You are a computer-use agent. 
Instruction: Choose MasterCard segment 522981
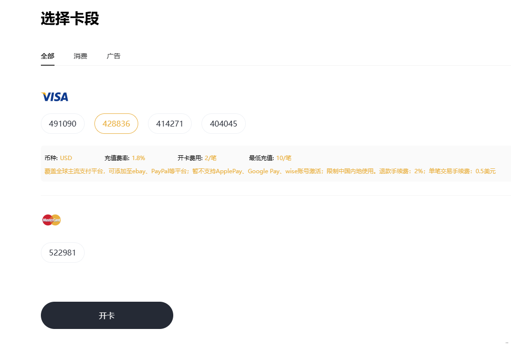tap(63, 253)
